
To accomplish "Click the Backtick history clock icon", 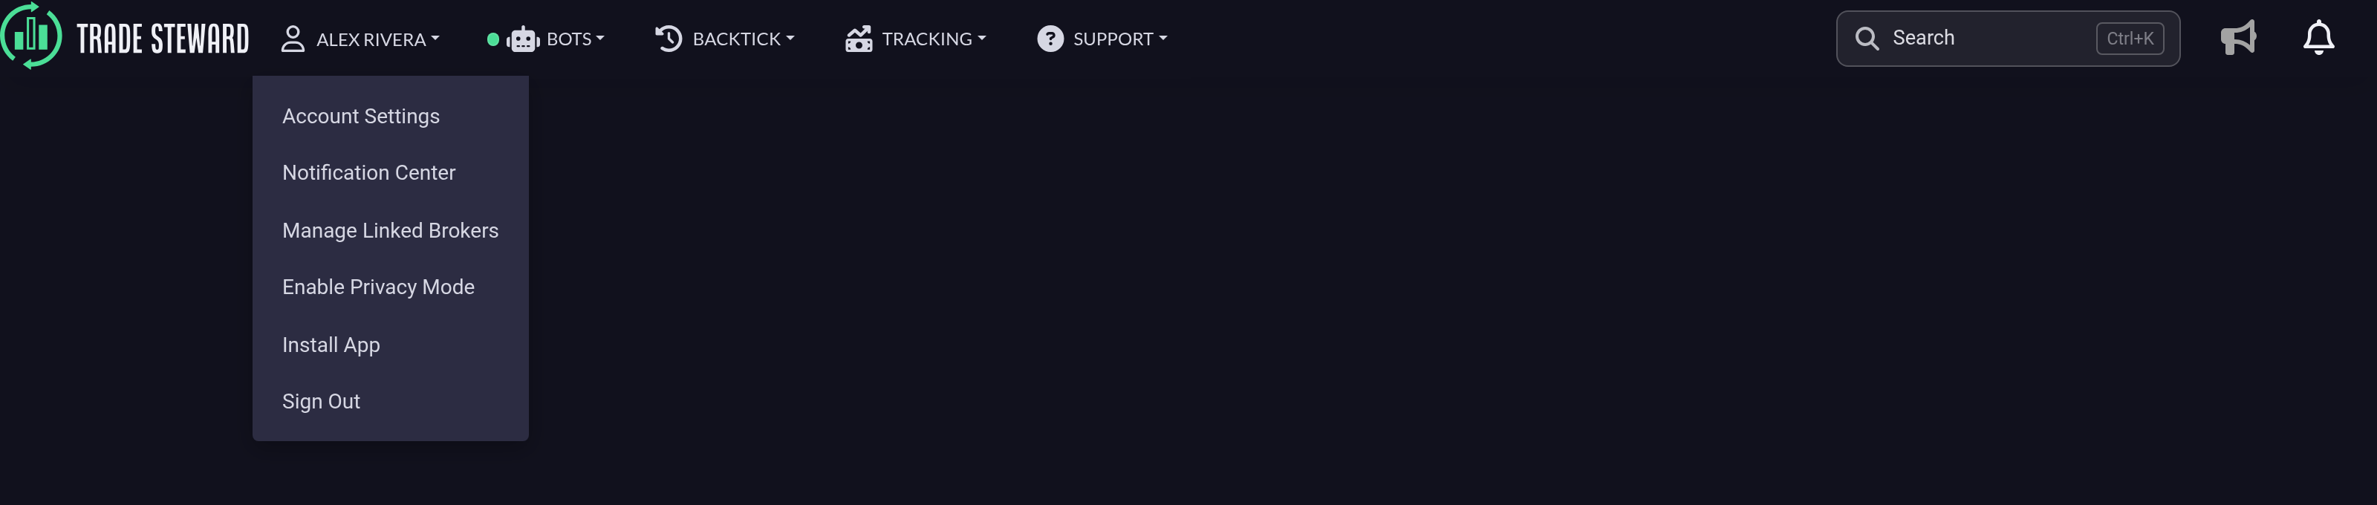I will [x=668, y=39].
